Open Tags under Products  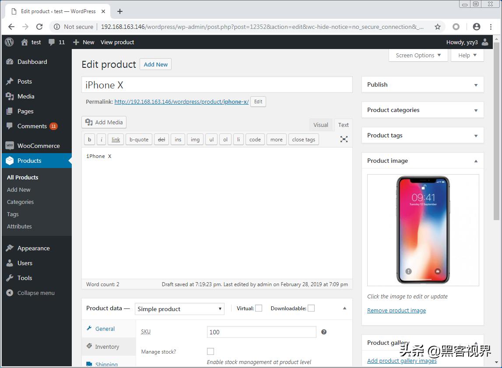[x=13, y=214]
